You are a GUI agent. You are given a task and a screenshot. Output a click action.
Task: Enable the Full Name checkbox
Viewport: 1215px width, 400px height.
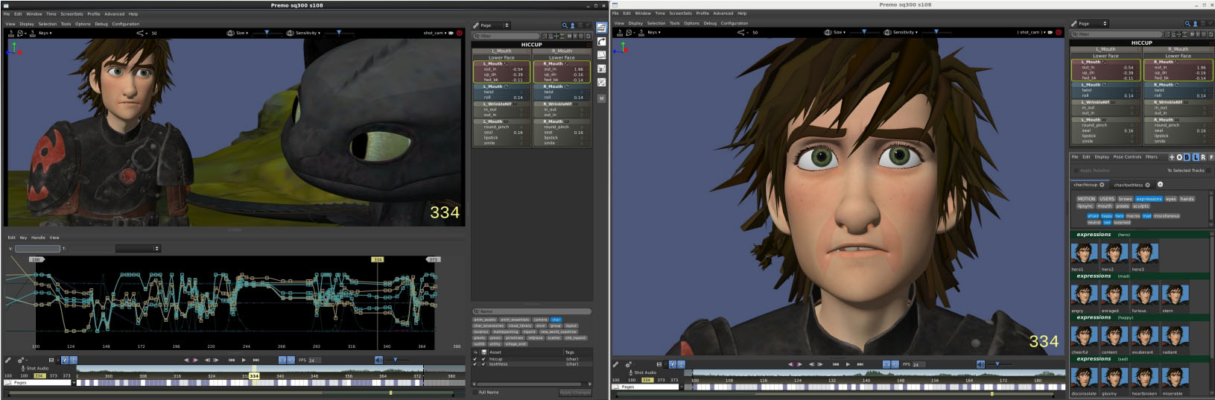click(x=475, y=392)
